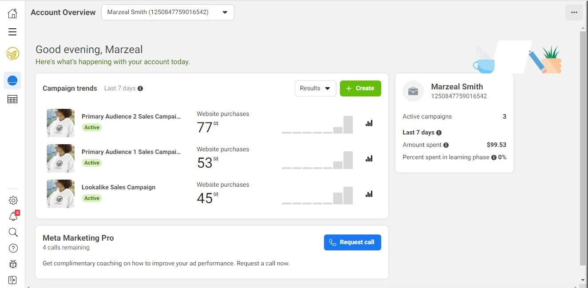Click the bar sparkline for 45 website purchases

click(317, 196)
